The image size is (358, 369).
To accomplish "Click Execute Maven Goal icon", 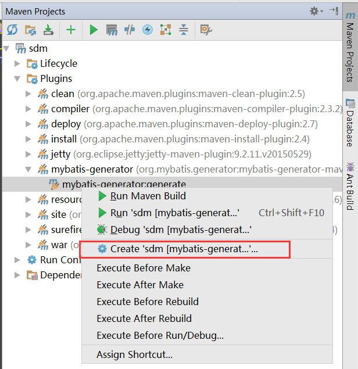I will (112, 30).
